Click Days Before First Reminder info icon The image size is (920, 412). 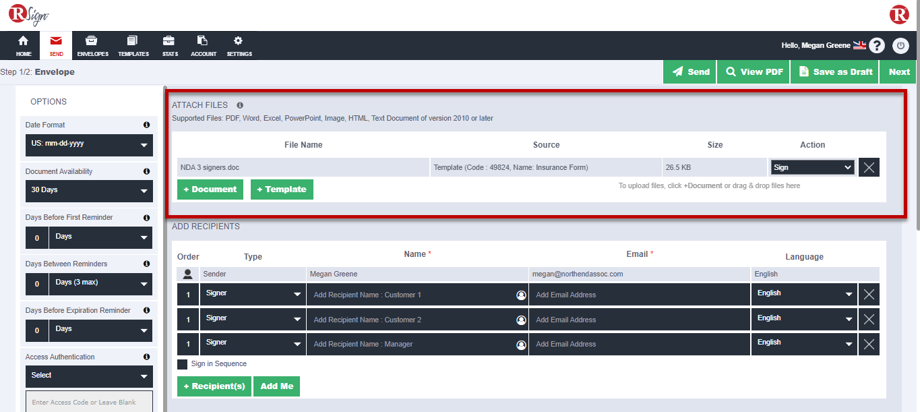click(146, 218)
